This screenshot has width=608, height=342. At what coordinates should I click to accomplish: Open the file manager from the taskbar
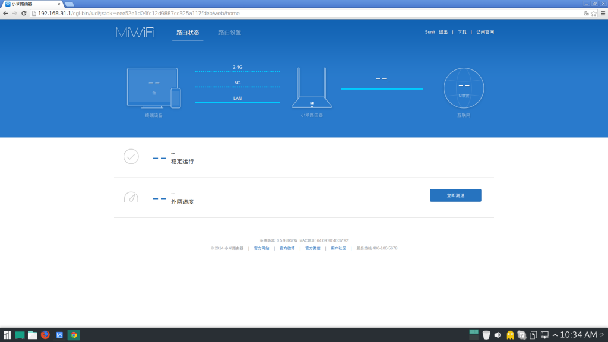[x=33, y=335]
